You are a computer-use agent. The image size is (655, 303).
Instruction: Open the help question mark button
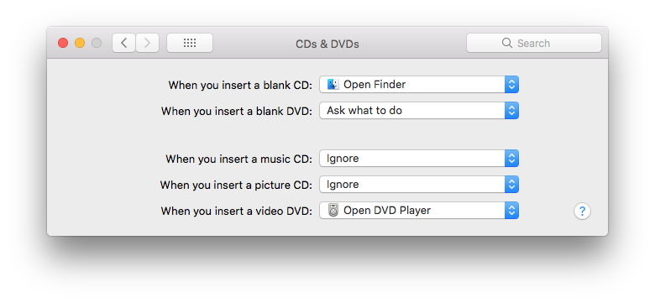[582, 211]
